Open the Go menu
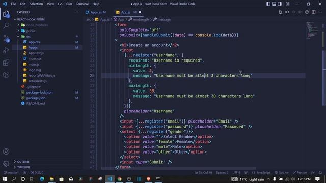This screenshot has height=183, width=326. coord(60,4)
